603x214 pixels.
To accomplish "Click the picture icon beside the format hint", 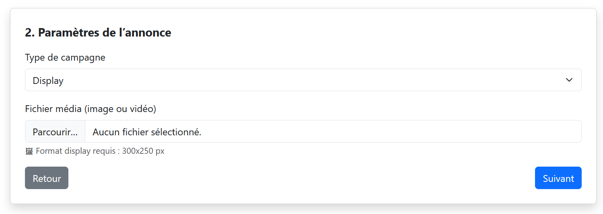I will (x=29, y=151).
